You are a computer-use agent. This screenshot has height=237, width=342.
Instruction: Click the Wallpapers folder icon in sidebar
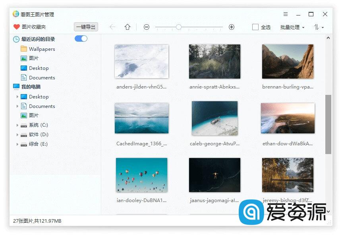(x=24, y=49)
